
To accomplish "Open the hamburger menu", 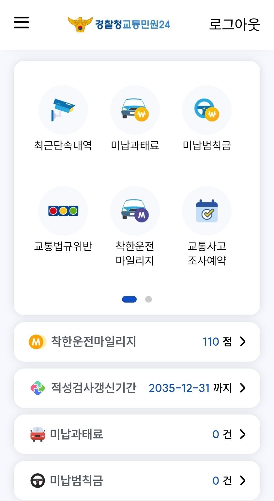I will coord(22,23).
